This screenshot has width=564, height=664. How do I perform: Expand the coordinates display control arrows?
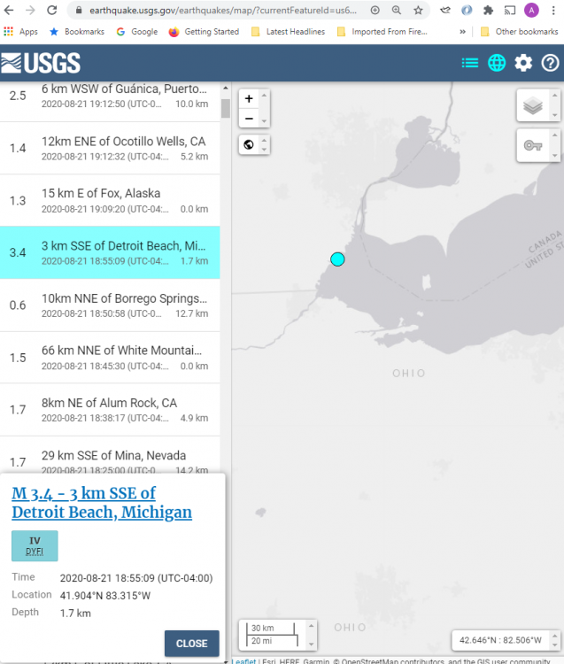552,639
